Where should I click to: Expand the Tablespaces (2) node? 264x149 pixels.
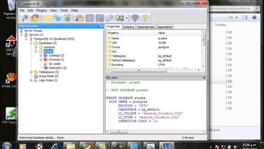31,72
